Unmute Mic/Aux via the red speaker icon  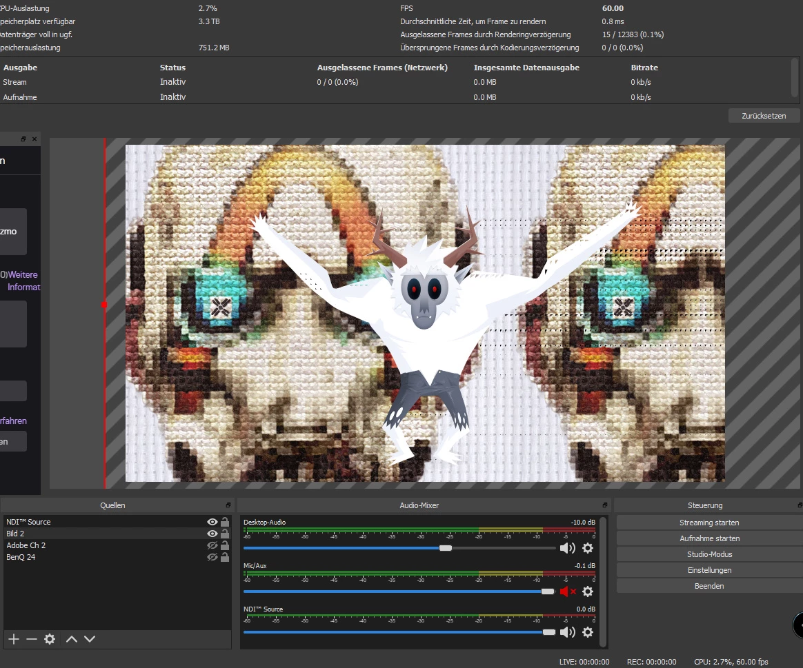[x=568, y=591]
